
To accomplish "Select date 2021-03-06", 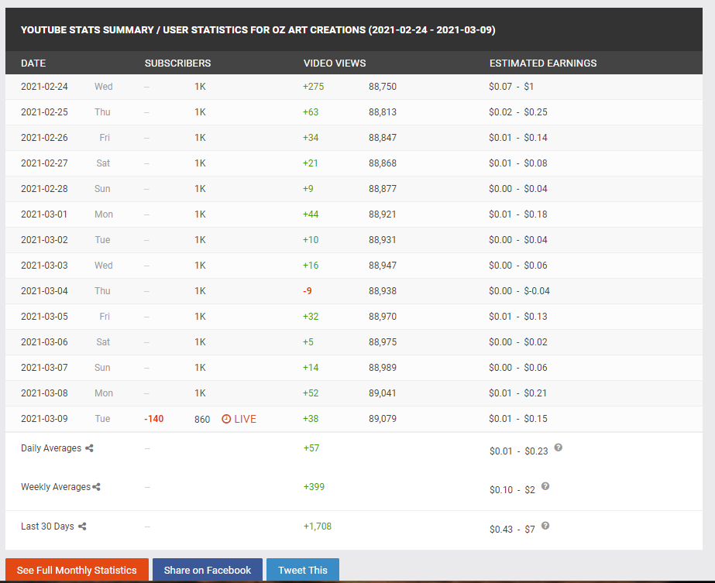I will pos(44,342).
